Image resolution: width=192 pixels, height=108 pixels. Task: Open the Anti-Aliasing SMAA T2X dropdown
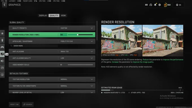pyautogui.click(x=52, y=52)
